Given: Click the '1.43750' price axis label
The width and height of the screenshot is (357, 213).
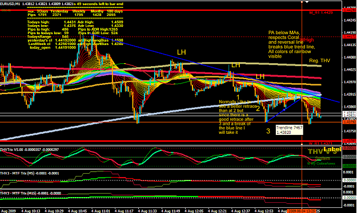Looking at the screenshot, I should (x=350, y=131).
